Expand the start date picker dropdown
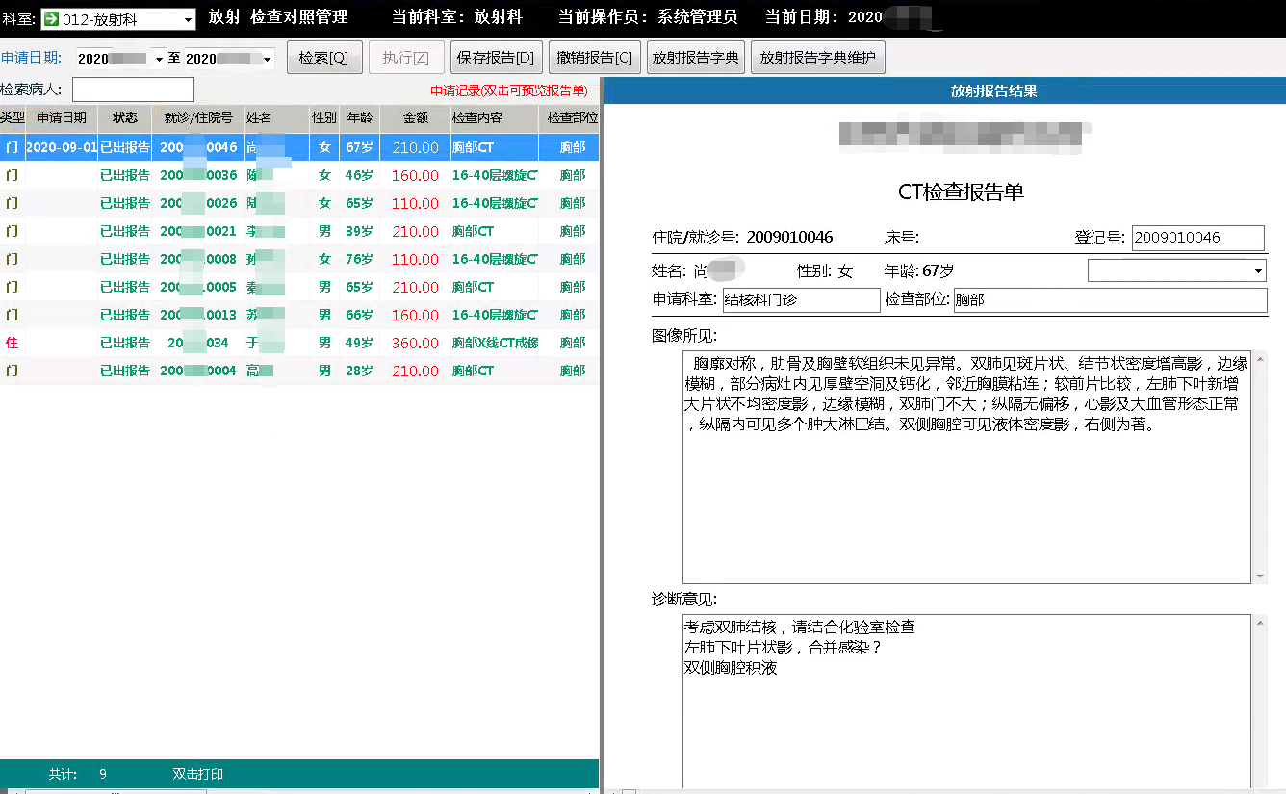Image resolution: width=1286 pixels, height=794 pixels. (160, 60)
